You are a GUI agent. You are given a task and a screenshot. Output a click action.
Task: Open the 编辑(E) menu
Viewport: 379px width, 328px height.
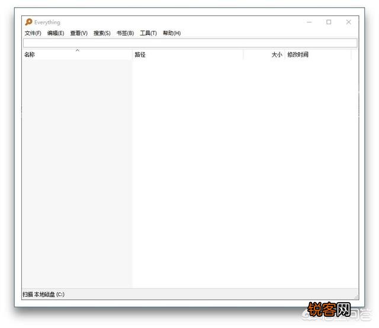(x=56, y=33)
